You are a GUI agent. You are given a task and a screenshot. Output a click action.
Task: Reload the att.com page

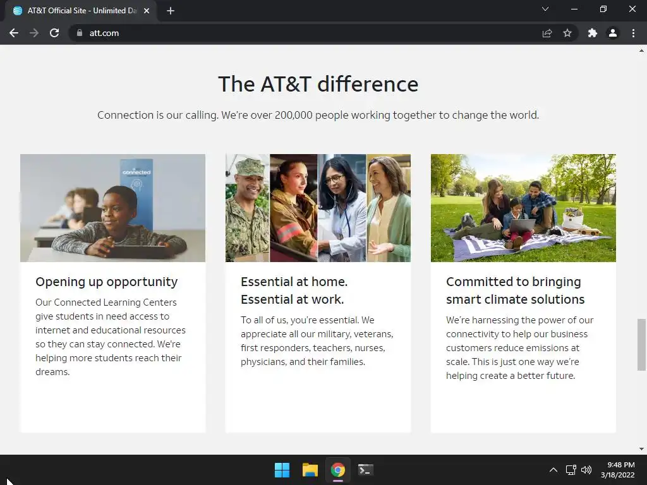click(x=54, y=33)
